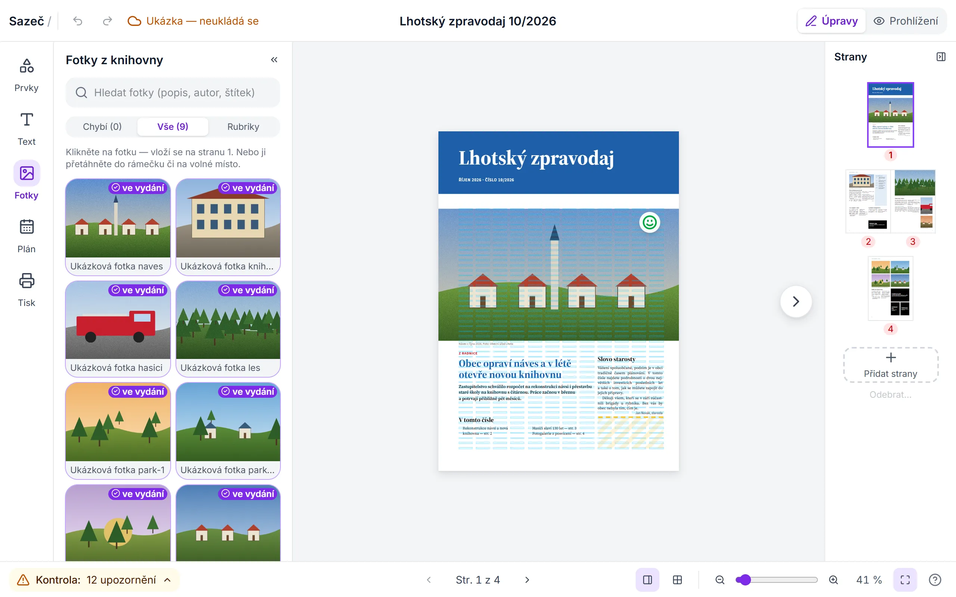The image size is (956, 597).
Task: Switch to Úpravy edit mode
Action: pyautogui.click(x=832, y=21)
